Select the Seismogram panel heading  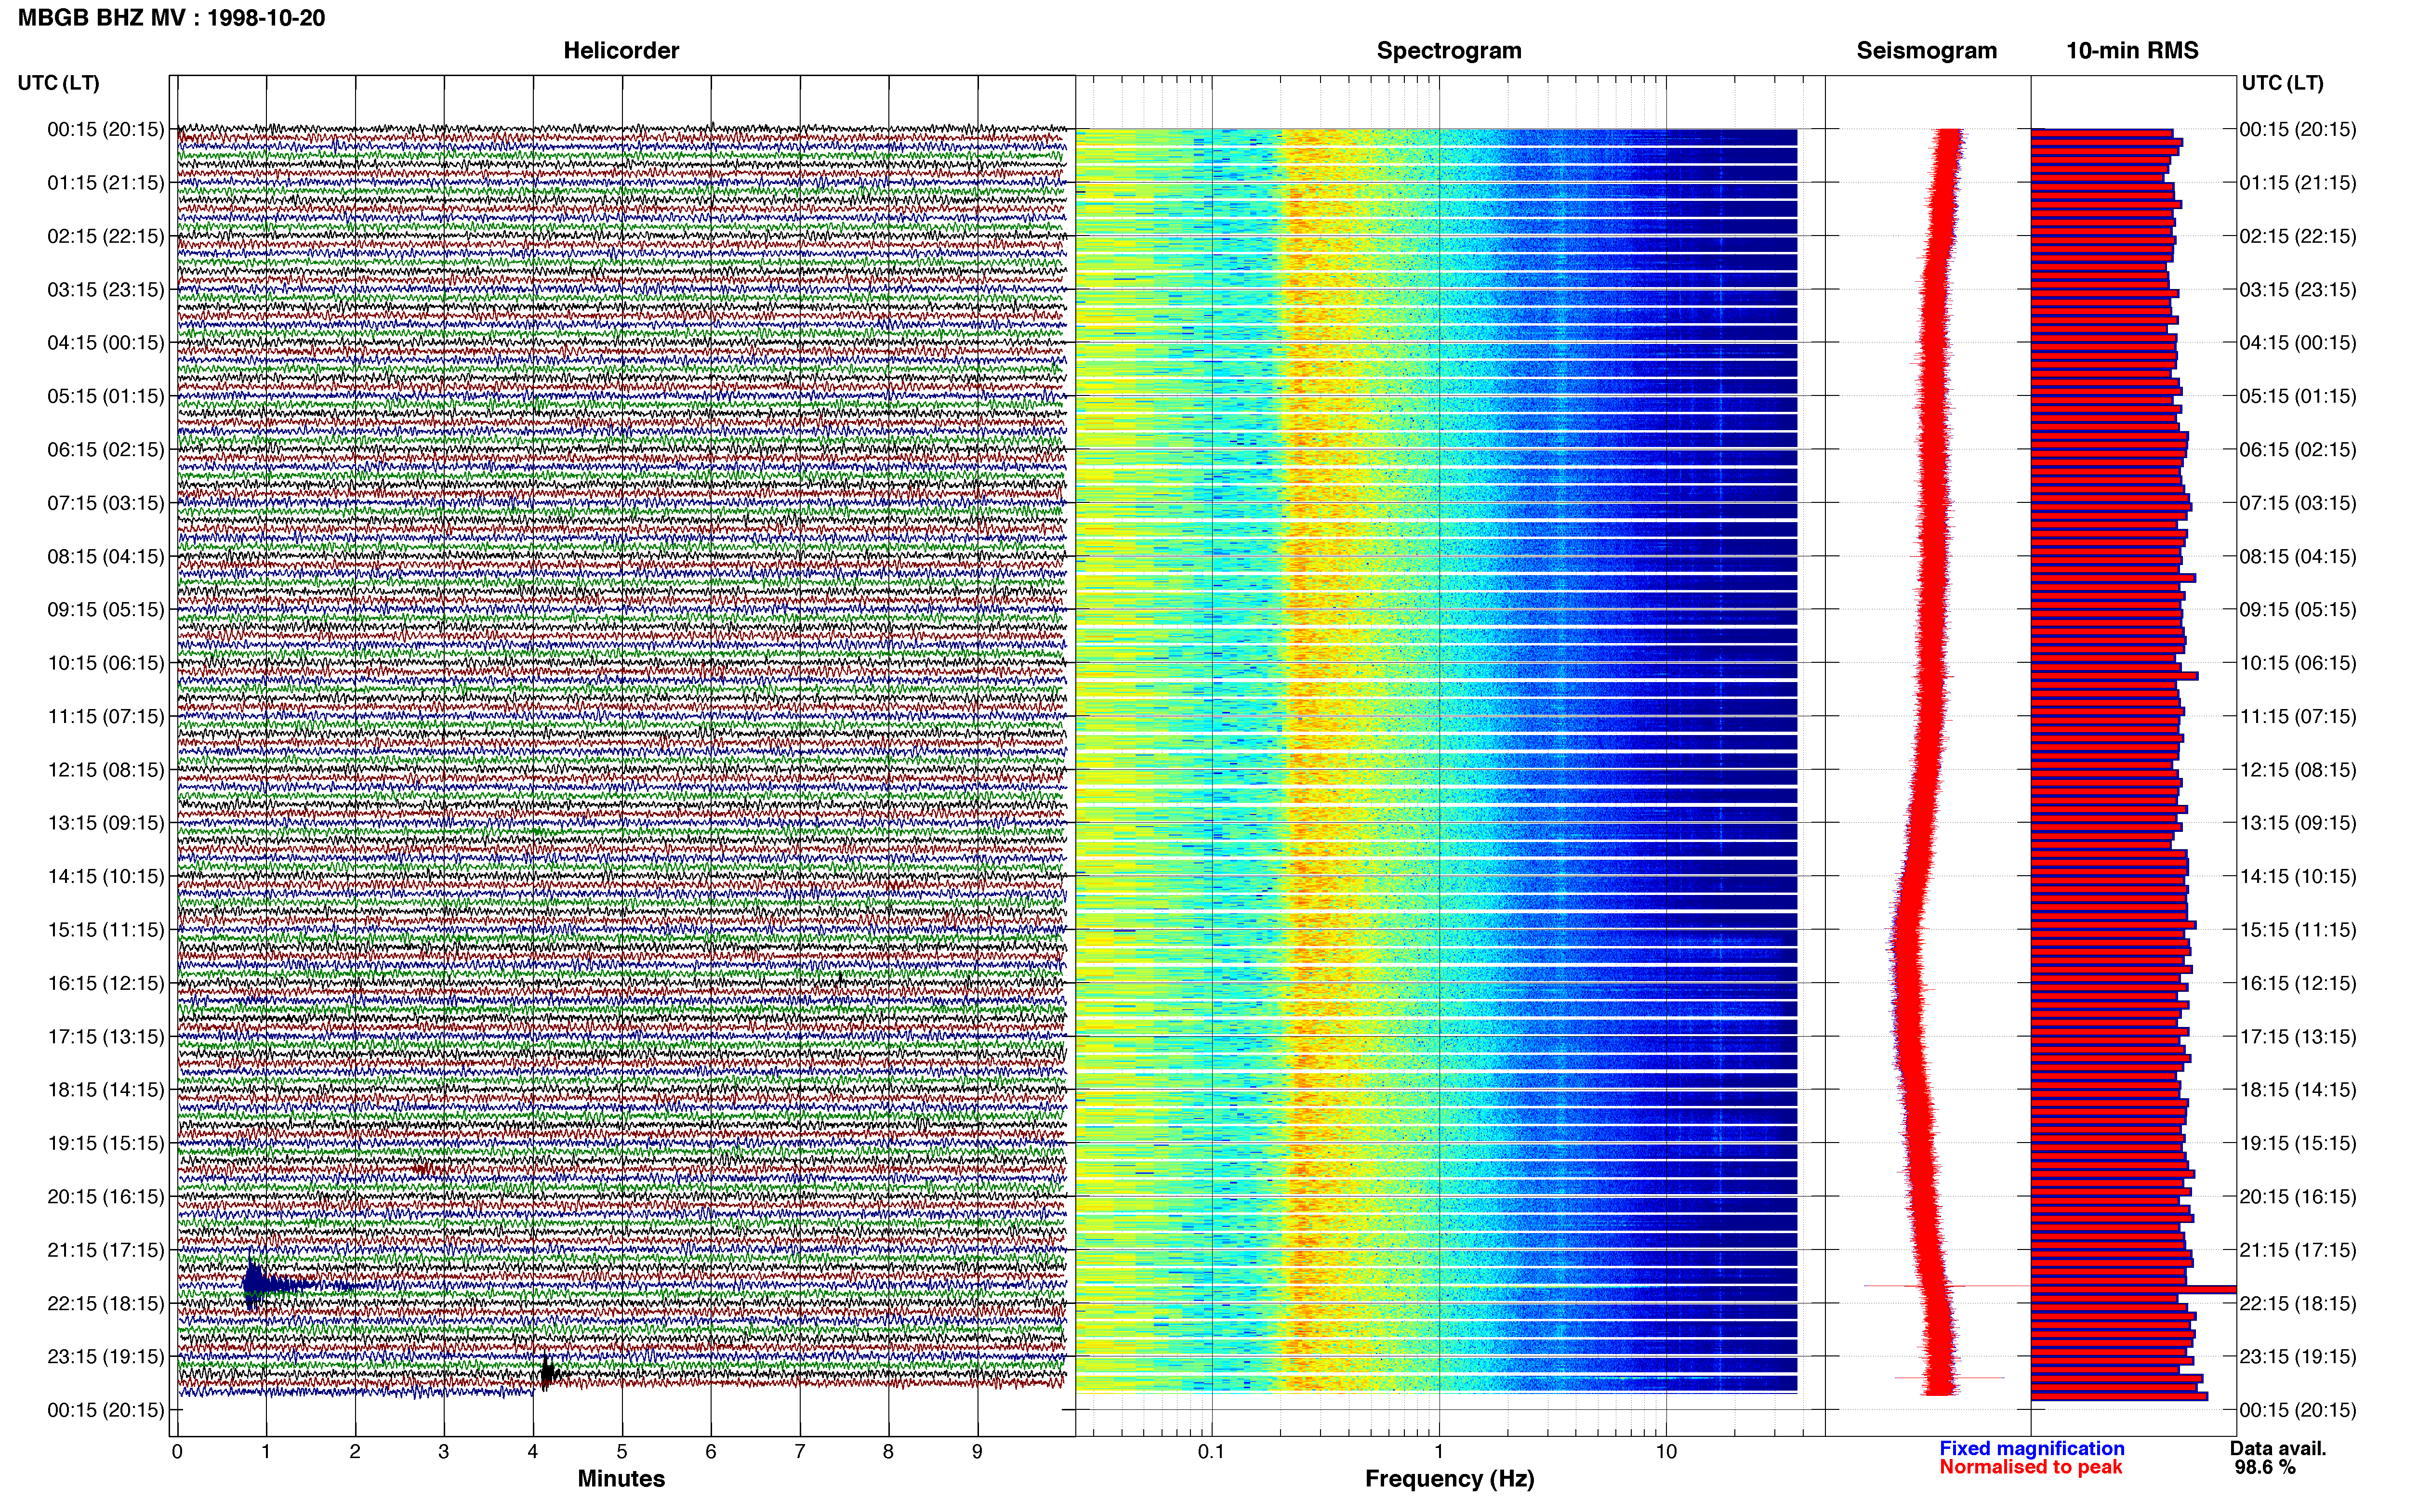tap(1926, 51)
